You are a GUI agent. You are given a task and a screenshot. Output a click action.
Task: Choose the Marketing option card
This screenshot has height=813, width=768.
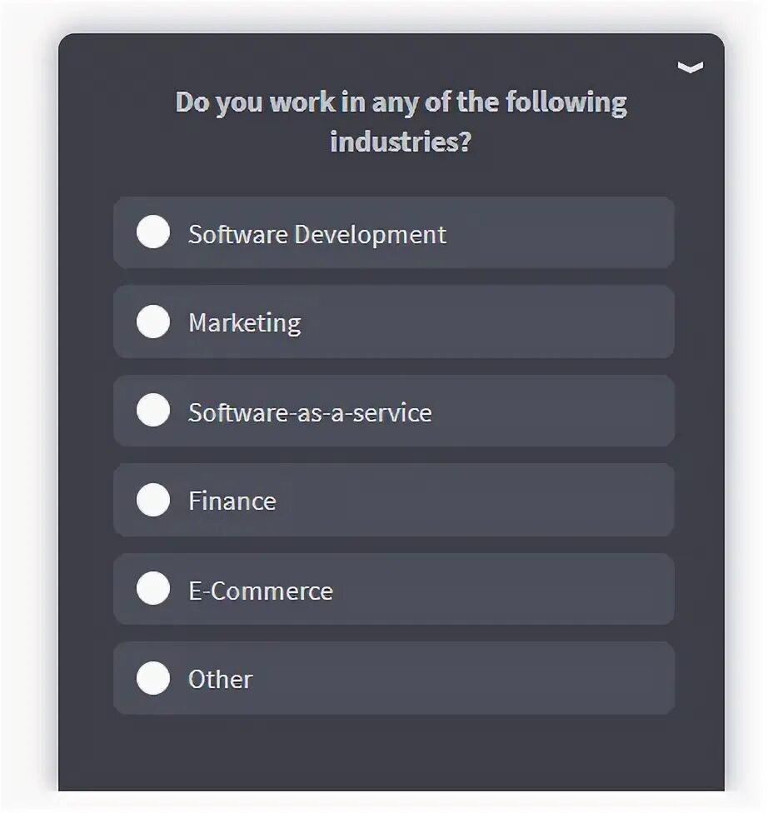coord(394,322)
